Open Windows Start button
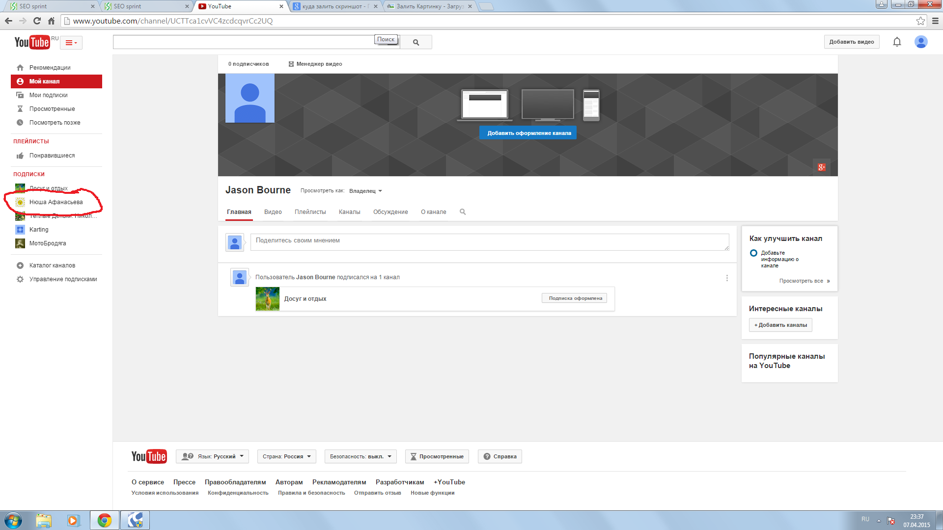This screenshot has height=530, width=943. (13, 520)
